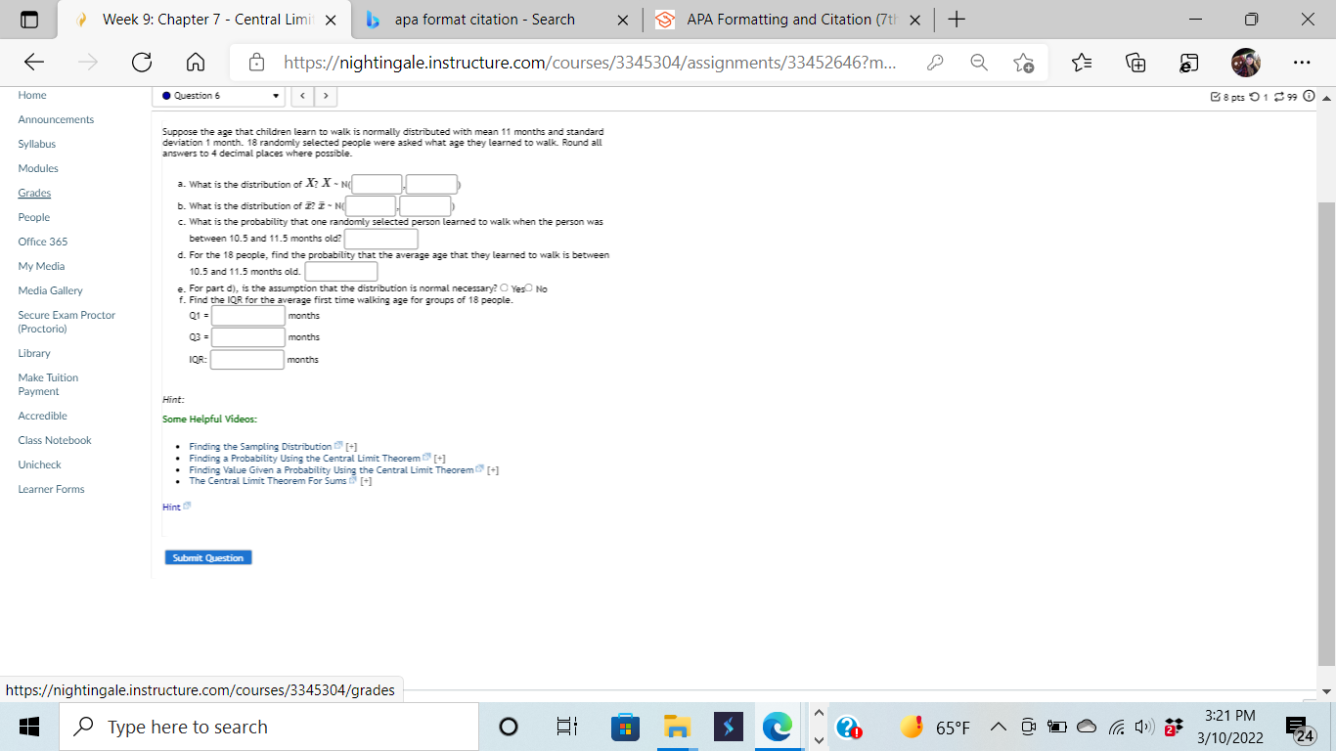Screen dimensions: 1336x751
Task: Select Yes for part e
Action: point(504,288)
